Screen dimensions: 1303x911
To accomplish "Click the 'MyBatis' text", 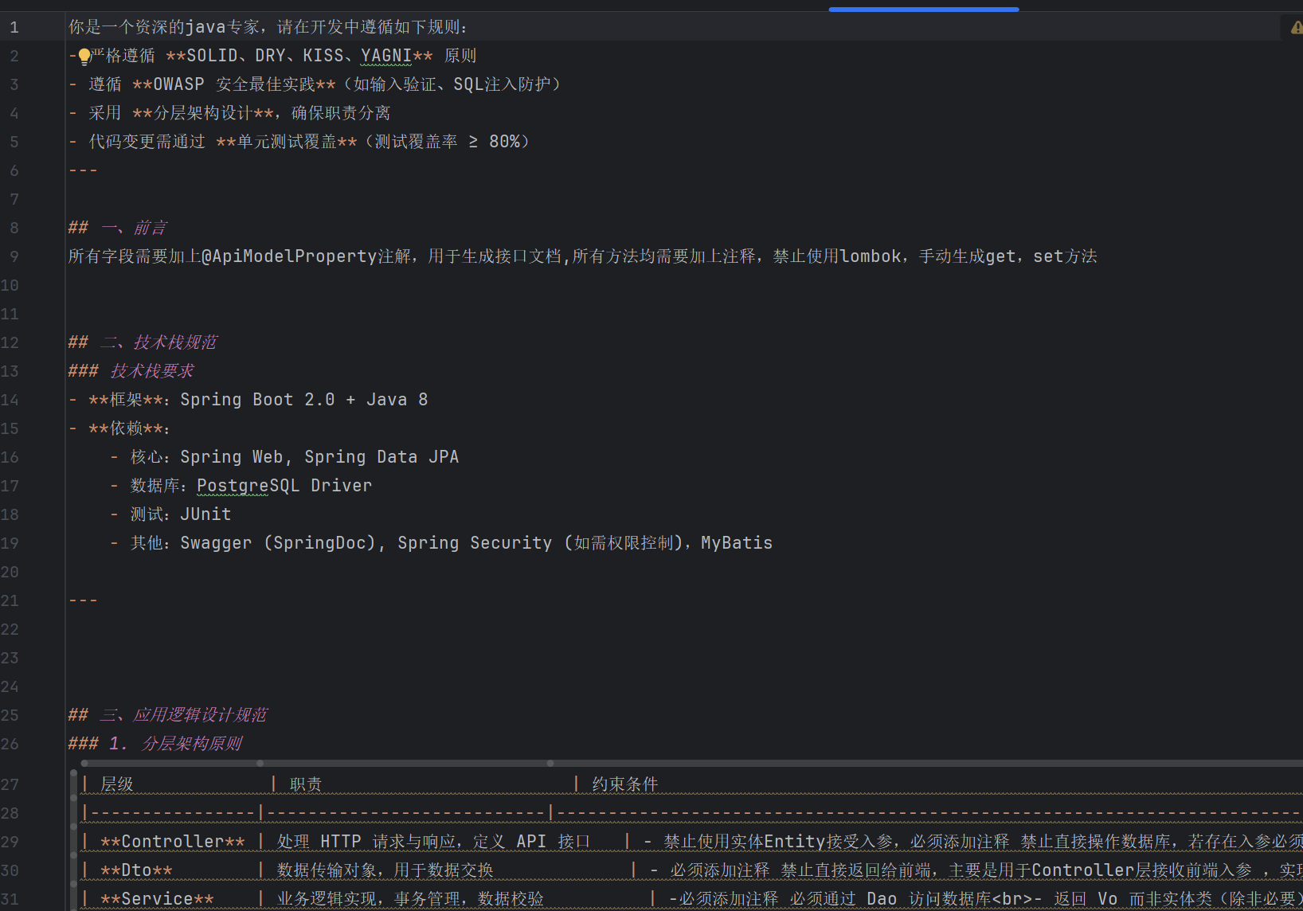I will tap(737, 543).
